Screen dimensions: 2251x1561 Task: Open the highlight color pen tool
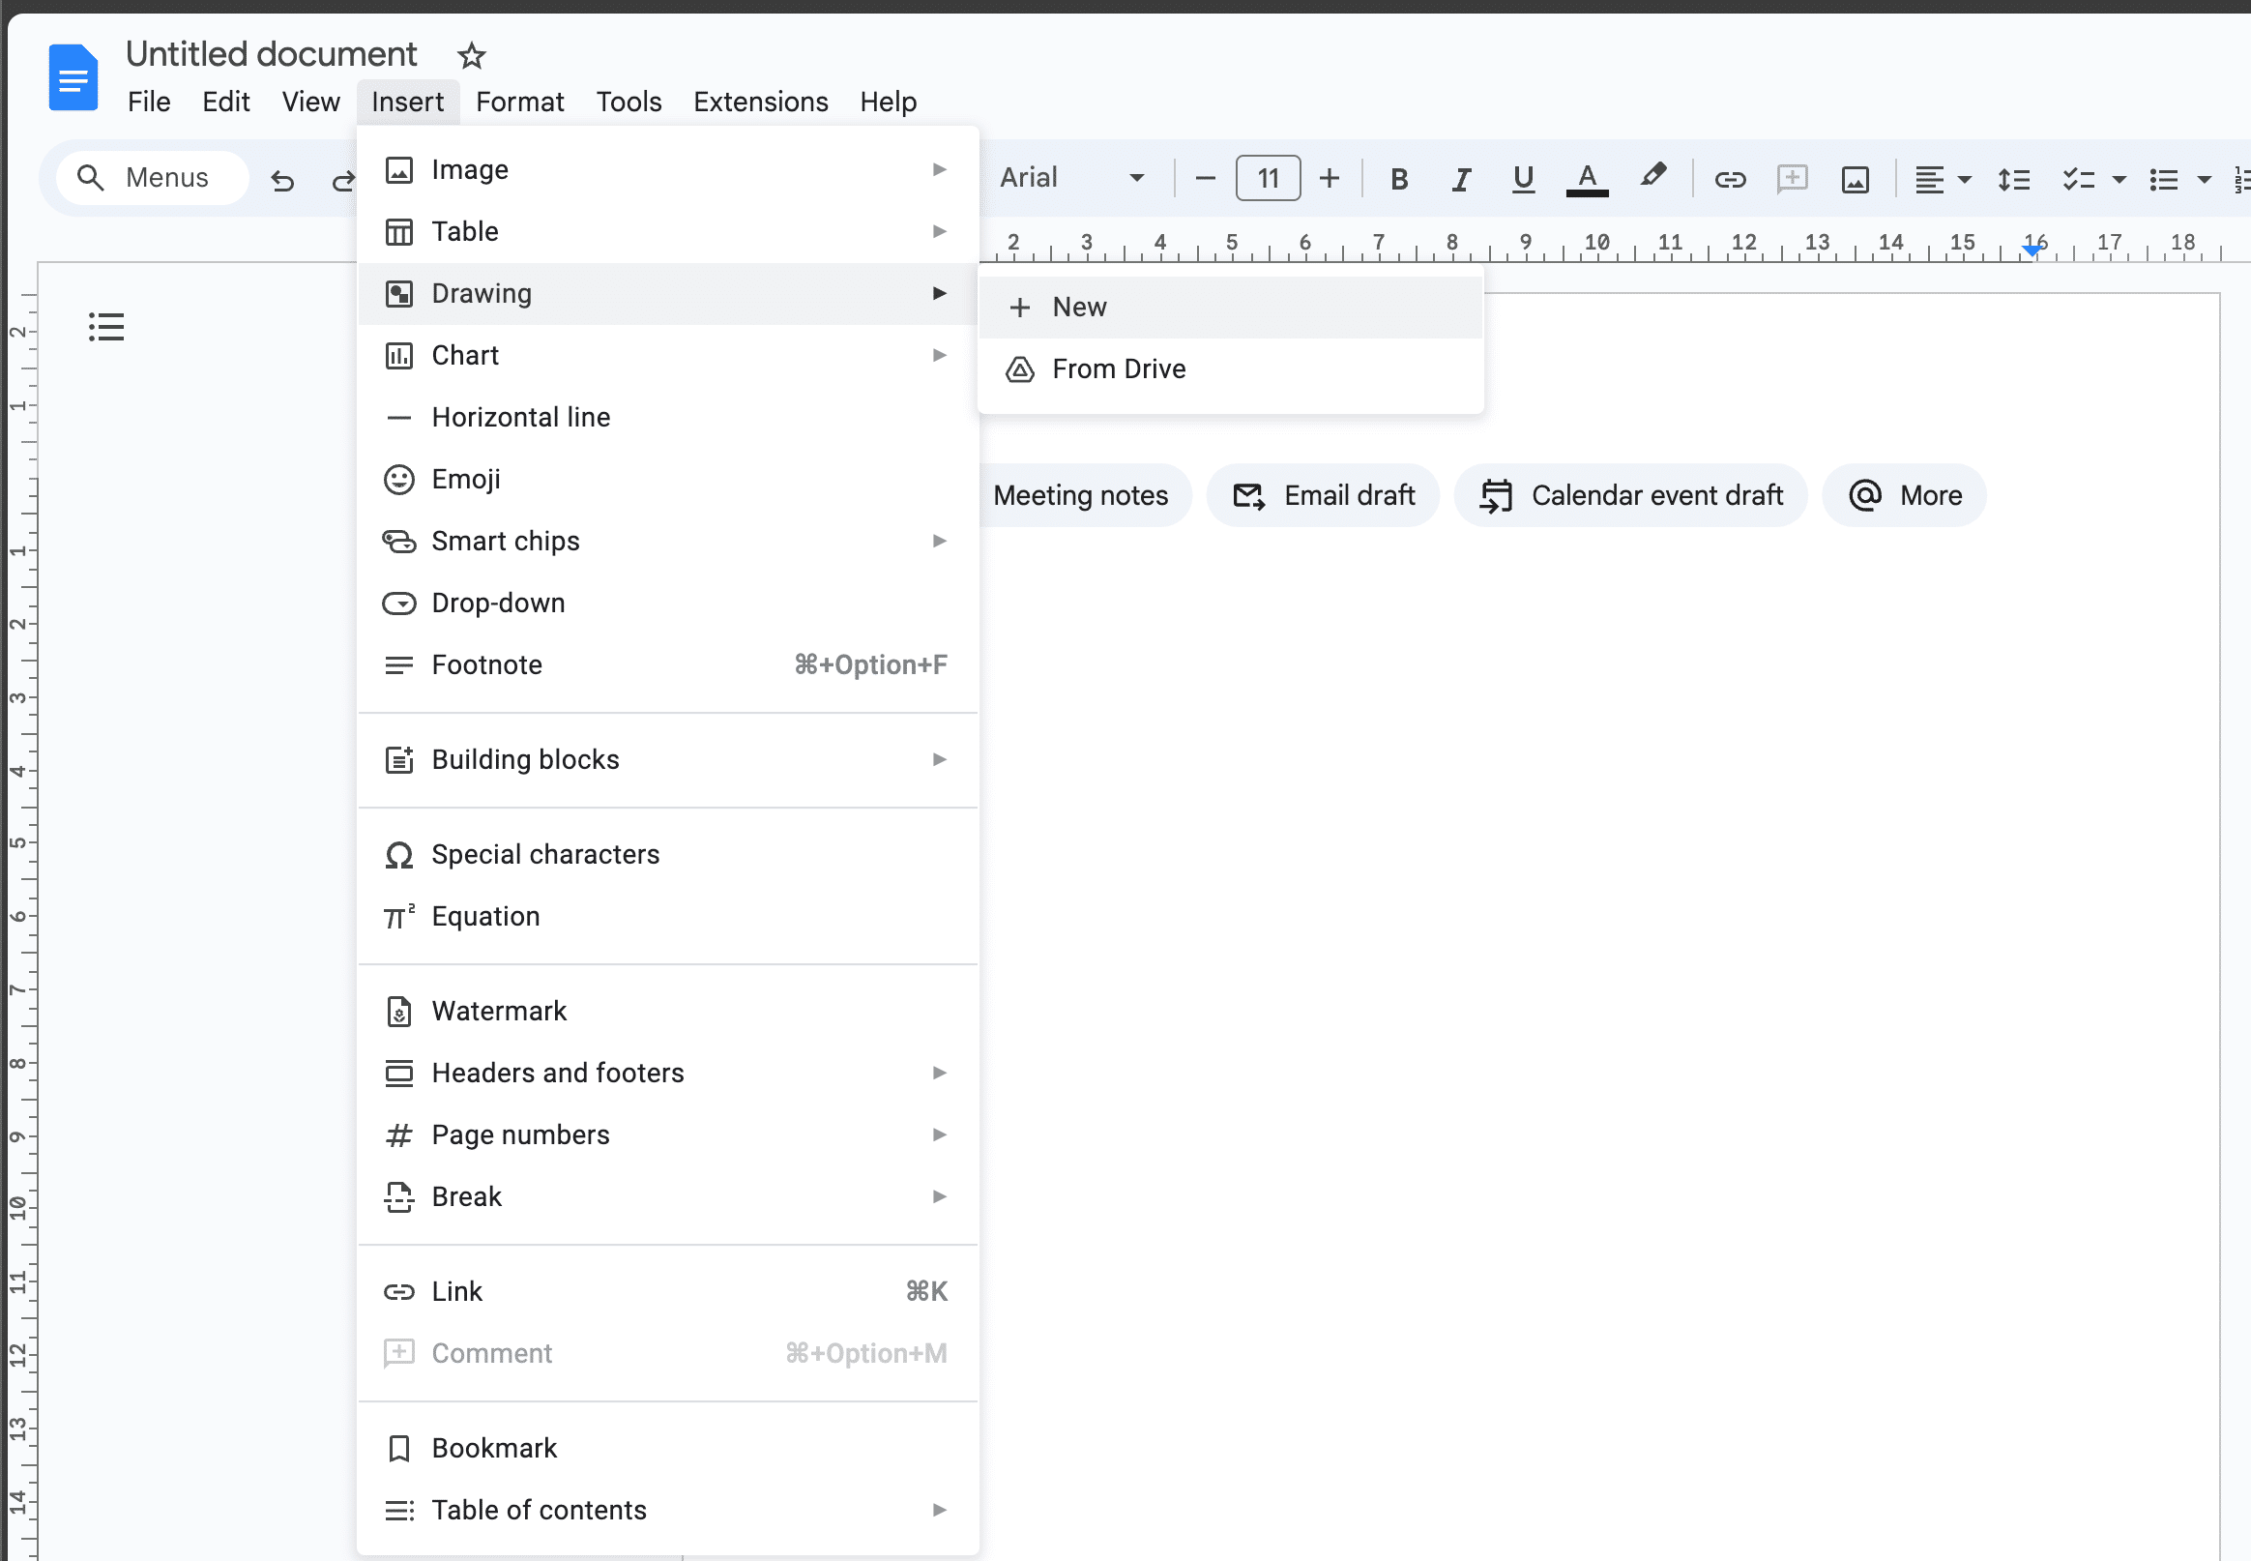click(x=1652, y=177)
